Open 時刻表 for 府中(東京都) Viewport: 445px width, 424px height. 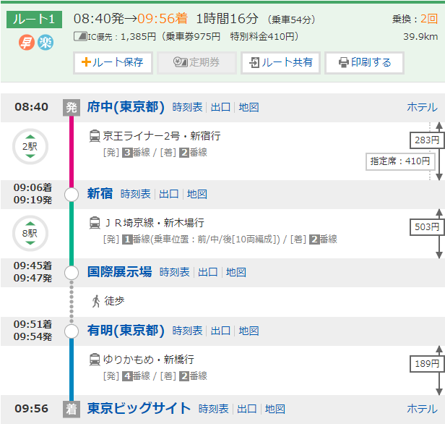(187, 107)
